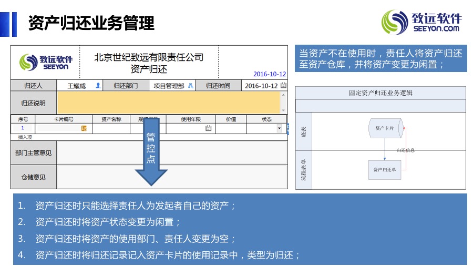473x266 pixels.
Task: Click the 归还人 label cell
Action: (x=34, y=86)
